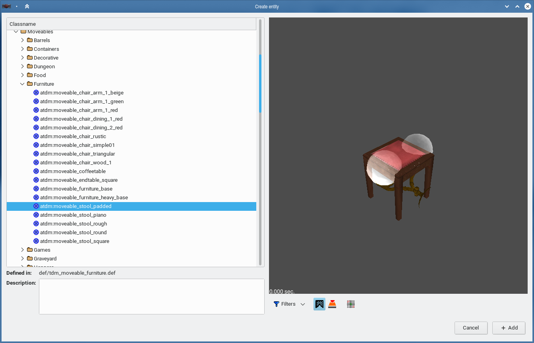
Task: Click the Dungeon folder icon
Action: pyautogui.click(x=30, y=66)
